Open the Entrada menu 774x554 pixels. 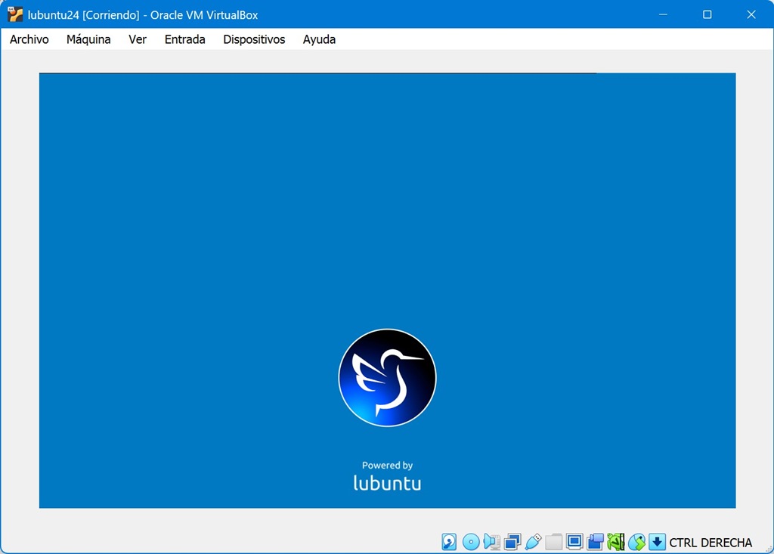coord(185,39)
